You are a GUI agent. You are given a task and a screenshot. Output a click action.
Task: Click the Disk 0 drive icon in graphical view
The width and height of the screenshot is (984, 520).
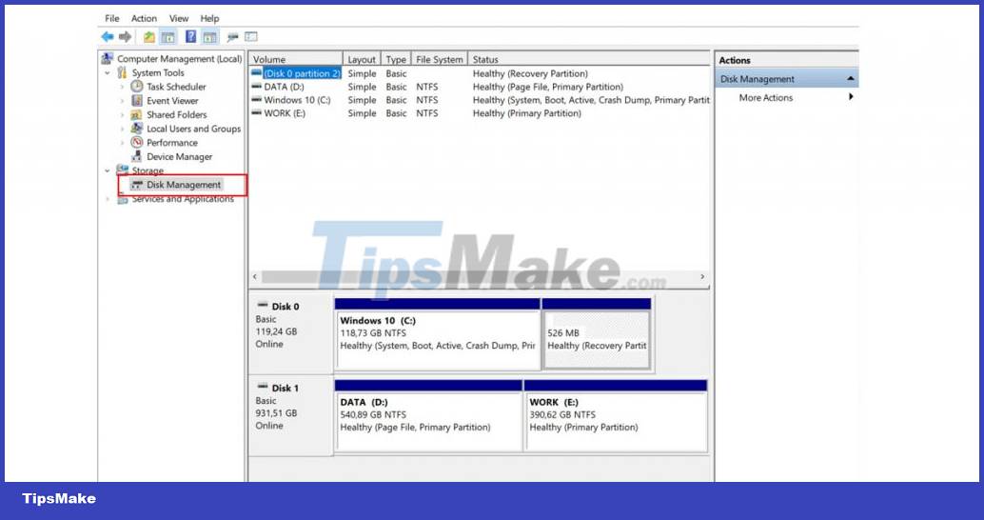point(263,306)
